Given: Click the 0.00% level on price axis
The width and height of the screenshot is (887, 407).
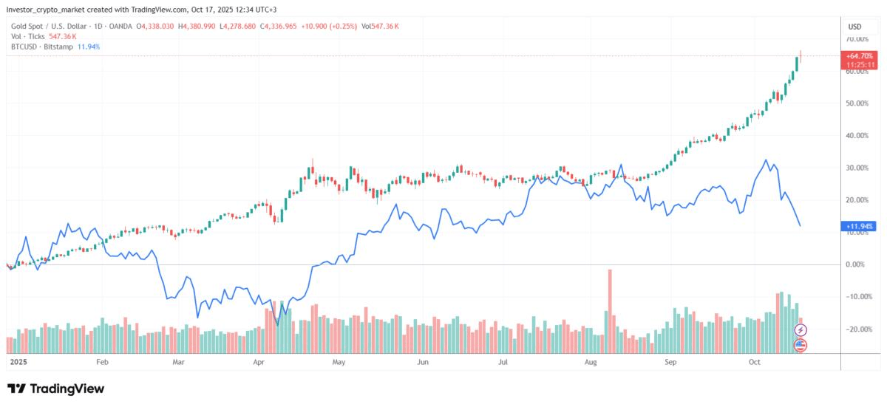Looking at the screenshot, I should click(857, 264).
